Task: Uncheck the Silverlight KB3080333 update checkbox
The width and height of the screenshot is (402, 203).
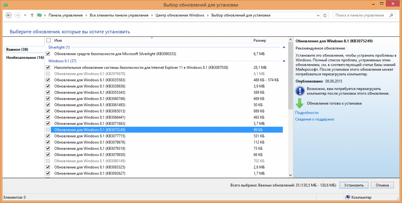Action: tap(48, 54)
